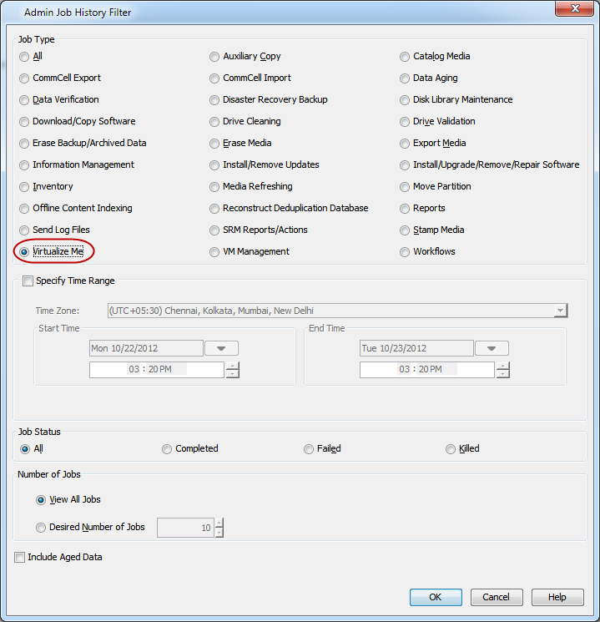Image resolution: width=600 pixels, height=622 pixels.
Task: Tick the Include Aged Data checkbox
Action: coord(20,557)
